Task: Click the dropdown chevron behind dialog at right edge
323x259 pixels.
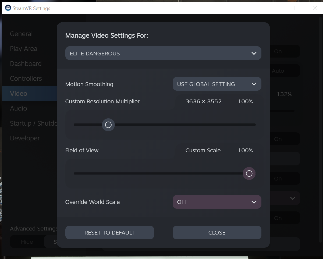Action: (x=293, y=198)
